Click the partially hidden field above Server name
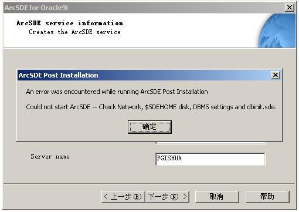The width and height of the screenshot is (299, 212). [210, 143]
